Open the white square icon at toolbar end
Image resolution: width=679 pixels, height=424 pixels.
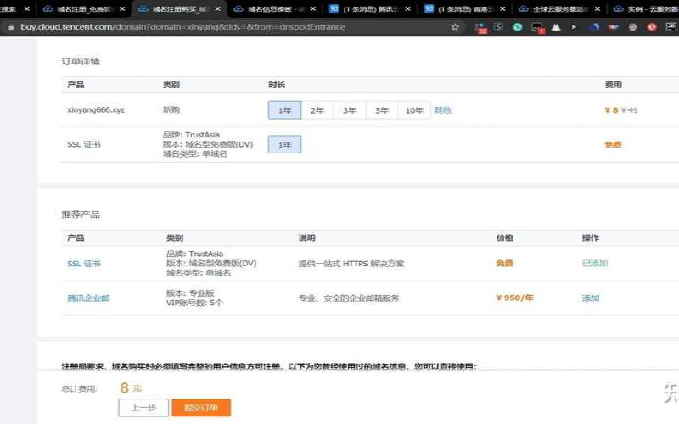coord(671,27)
